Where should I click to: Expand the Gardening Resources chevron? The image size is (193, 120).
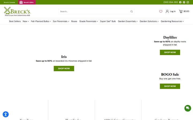point(183,21)
